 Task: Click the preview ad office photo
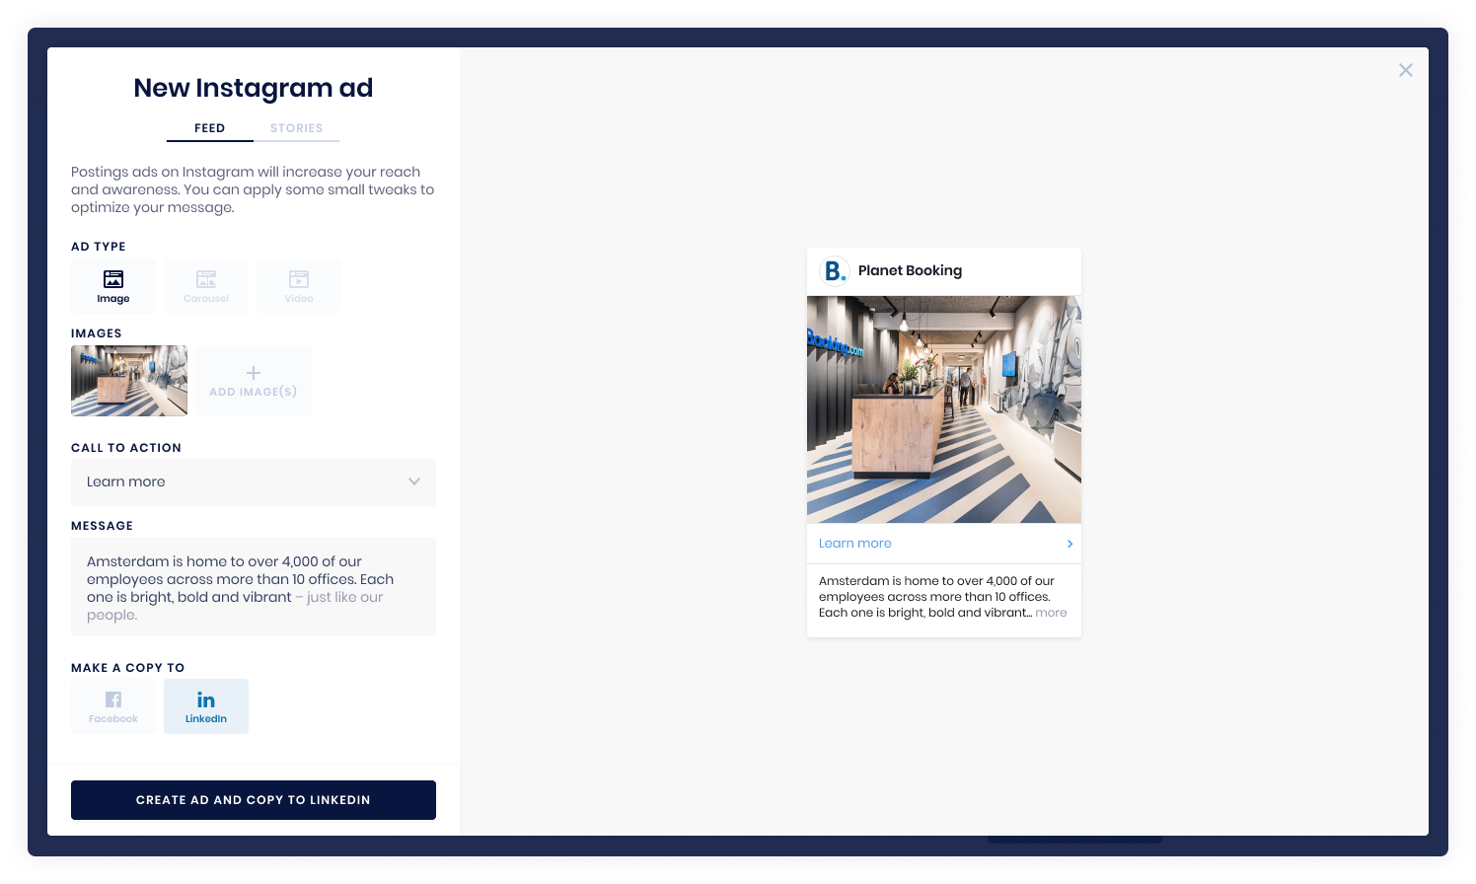pos(944,409)
